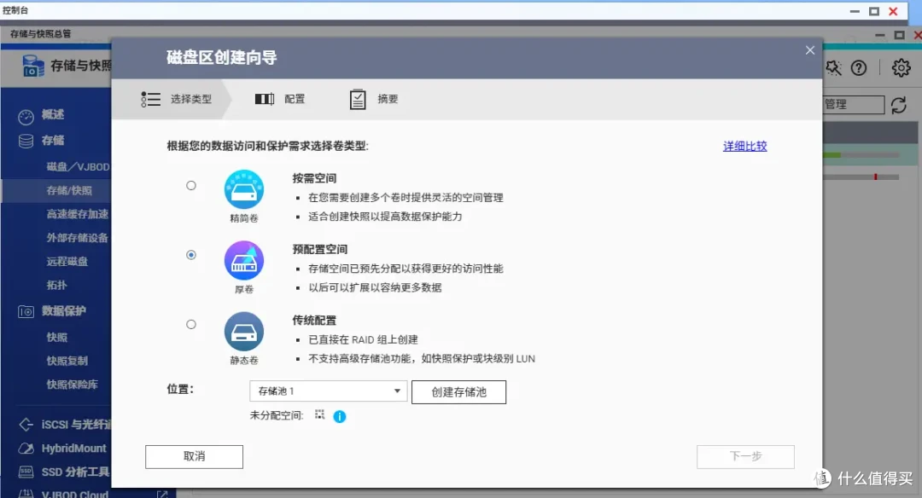Click the tools wrench icon in header
The height and width of the screenshot is (498, 922).
[x=834, y=68]
